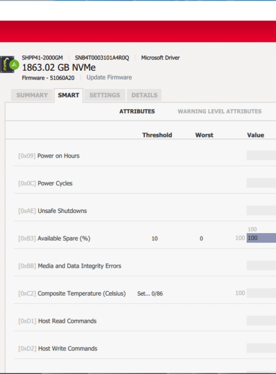Click the green drive health status badge

[x=14, y=64]
